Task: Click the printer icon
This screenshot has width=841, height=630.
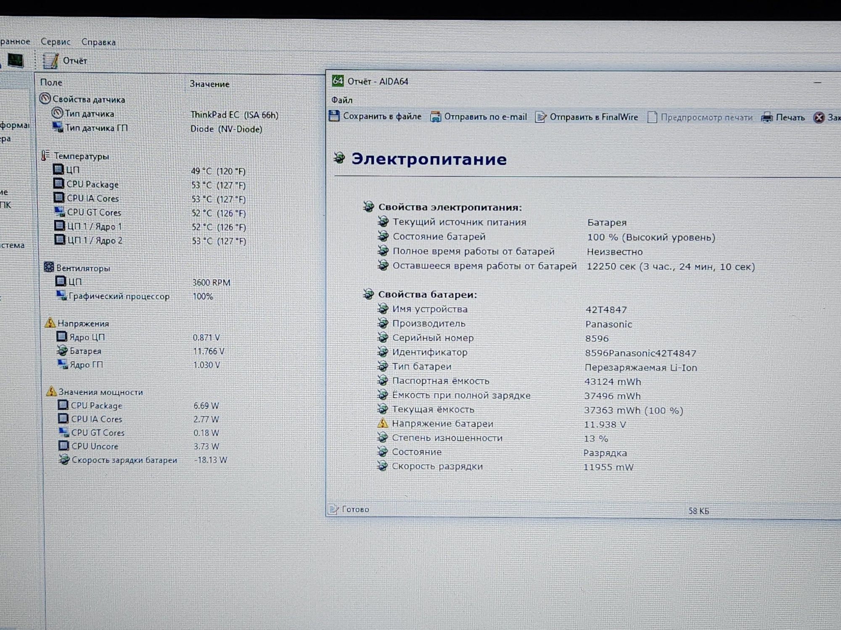Action: pos(767,118)
